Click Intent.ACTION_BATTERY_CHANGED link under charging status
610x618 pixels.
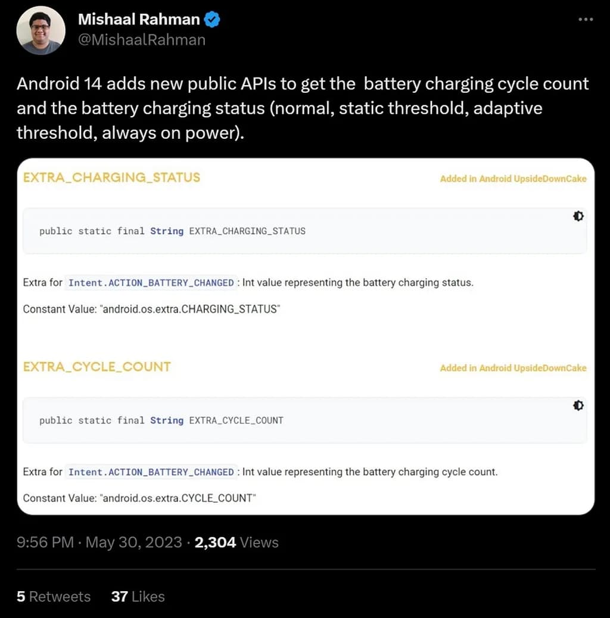151,283
